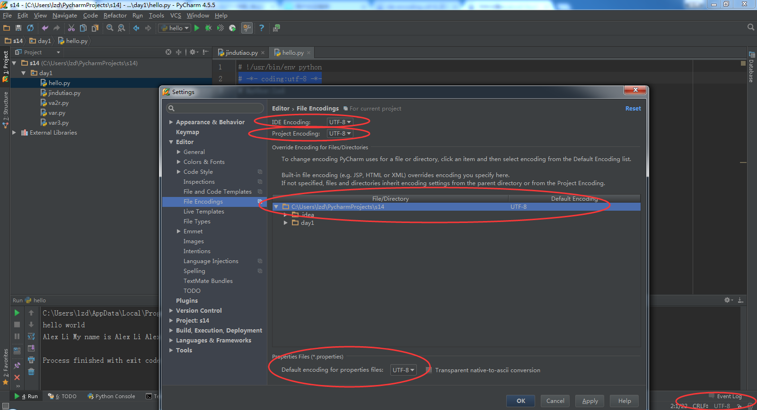This screenshot has width=757, height=410.
Task: Click the Settings wrench toolbar icon
Action: coord(247,28)
